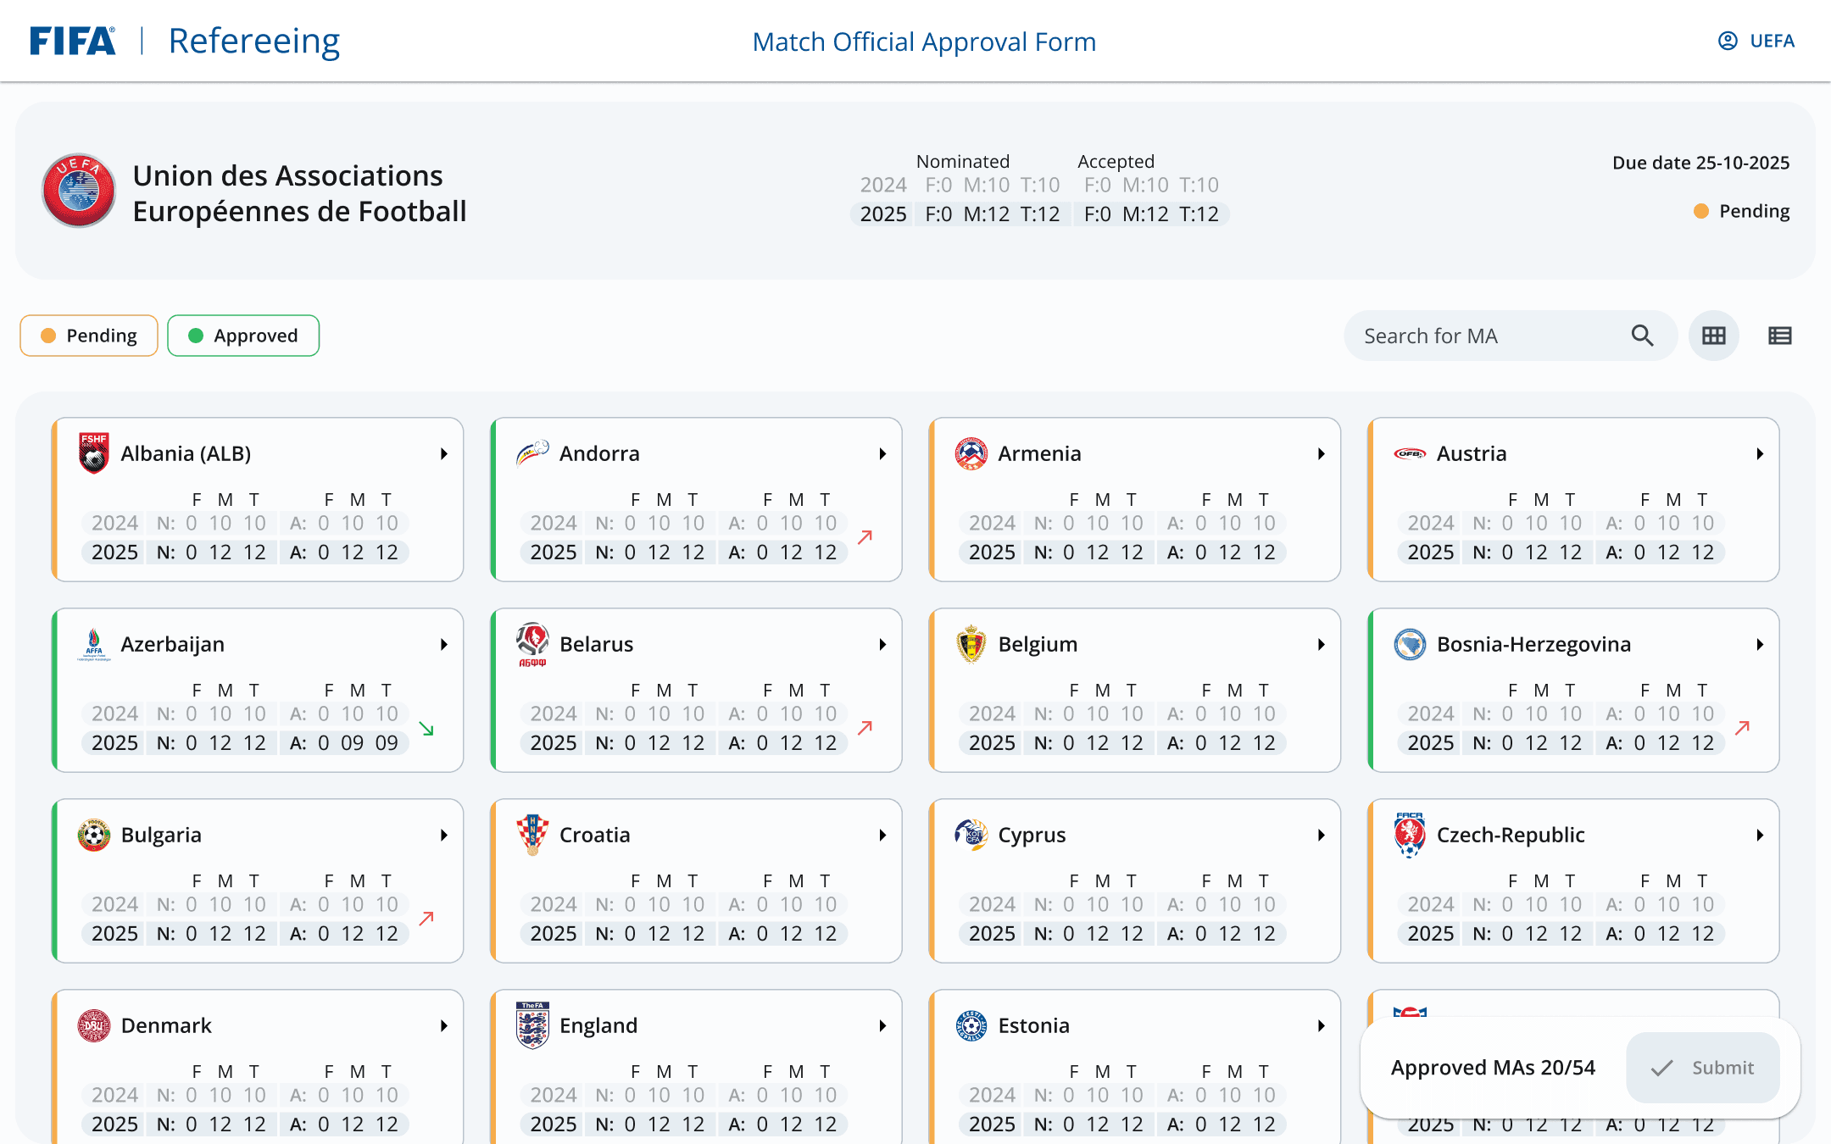Viewport: 1831px width, 1144px height.
Task: Open the Croatia card title
Action: tap(595, 836)
